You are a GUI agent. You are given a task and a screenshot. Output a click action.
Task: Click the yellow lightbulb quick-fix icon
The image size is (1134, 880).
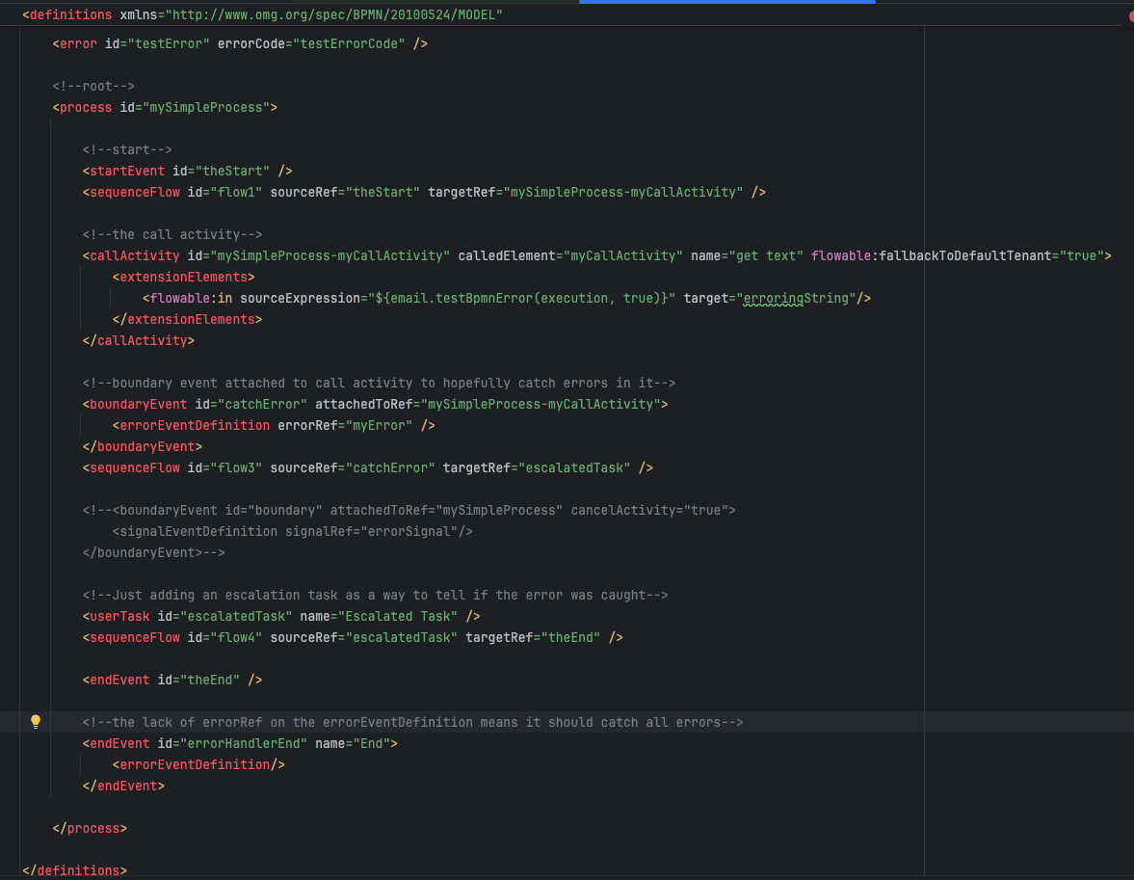pos(36,722)
